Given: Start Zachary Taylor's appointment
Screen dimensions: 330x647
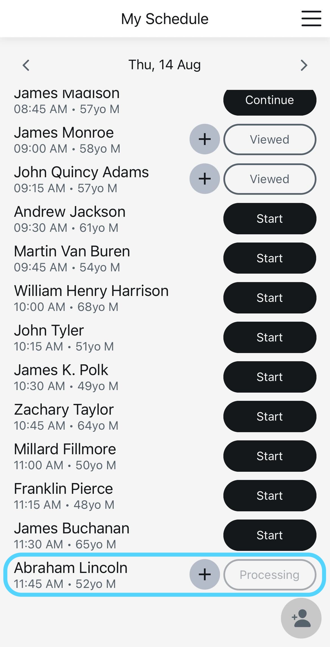Looking at the screenshot, I should (270, 416).
